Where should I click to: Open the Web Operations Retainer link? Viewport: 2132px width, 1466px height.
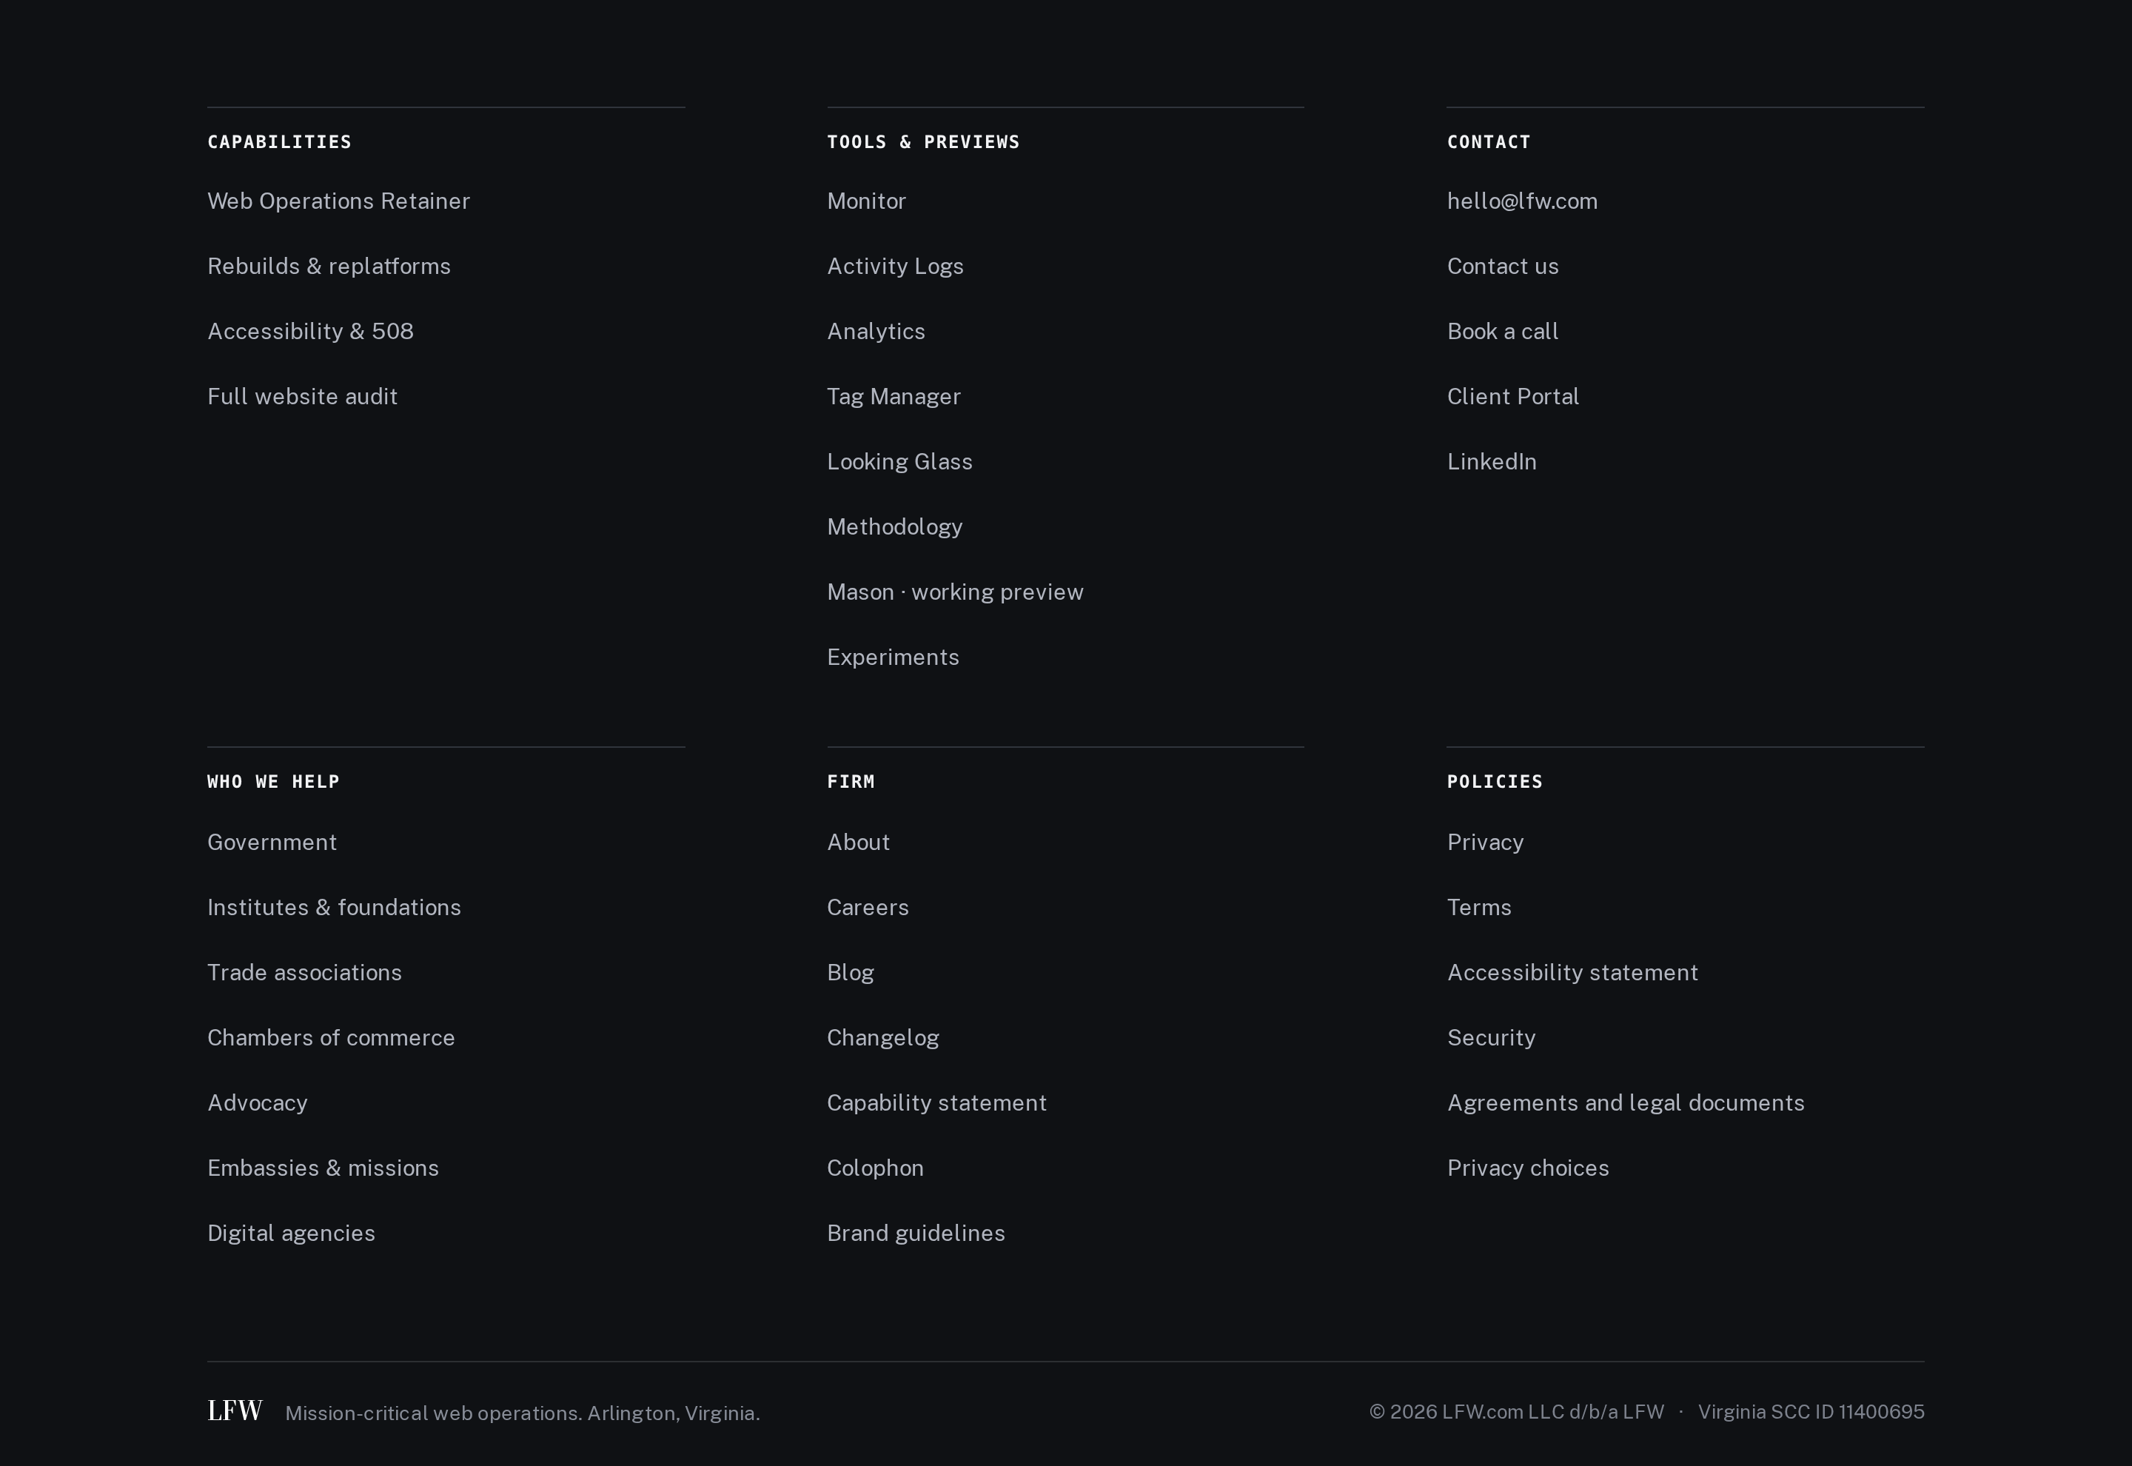[339, 201]
